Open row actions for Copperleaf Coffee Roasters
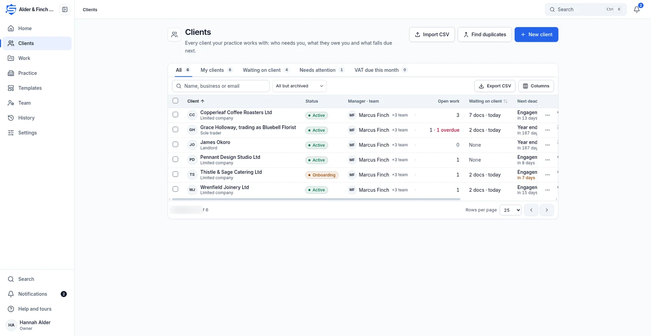This screenshot has width=651, height=336. point(548,115)
